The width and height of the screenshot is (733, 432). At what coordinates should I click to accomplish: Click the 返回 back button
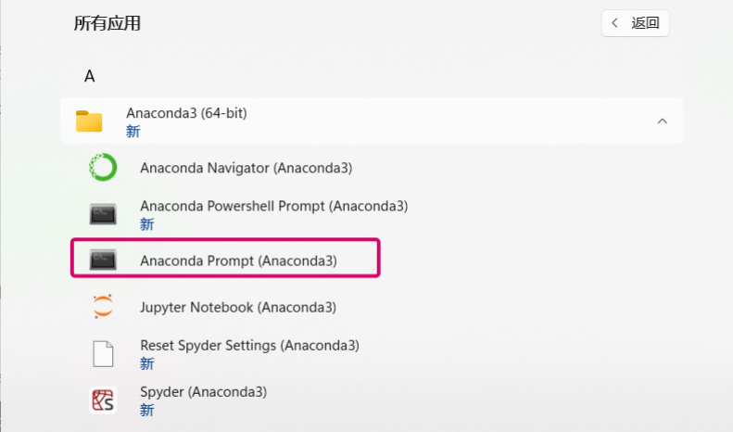pyautogui.click(x=636, y=23)
